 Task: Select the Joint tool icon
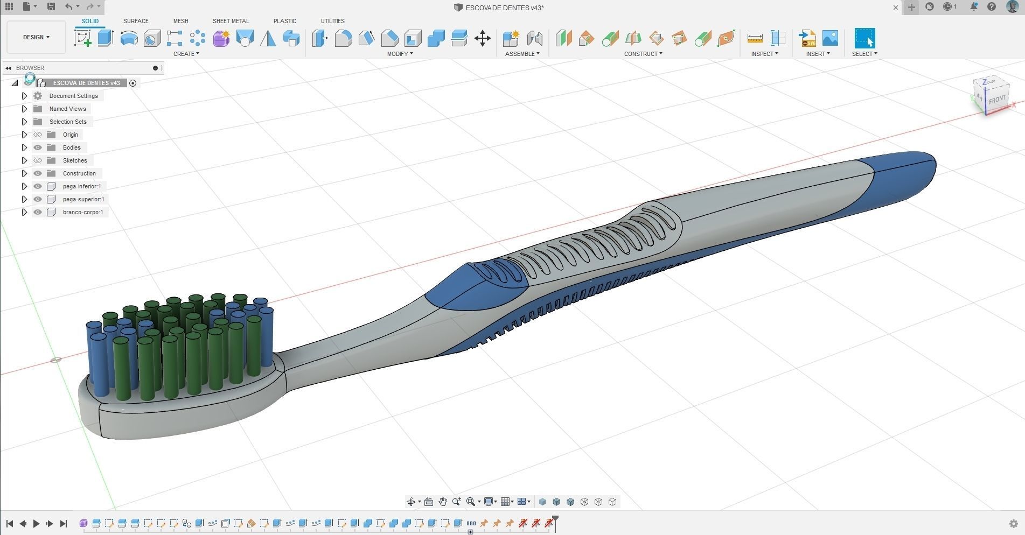click(534, 38)
